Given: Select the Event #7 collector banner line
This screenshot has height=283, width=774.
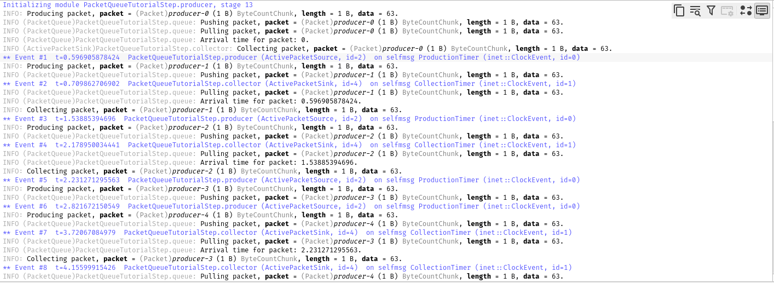Looking at the screenshot, I should (287, 233).
